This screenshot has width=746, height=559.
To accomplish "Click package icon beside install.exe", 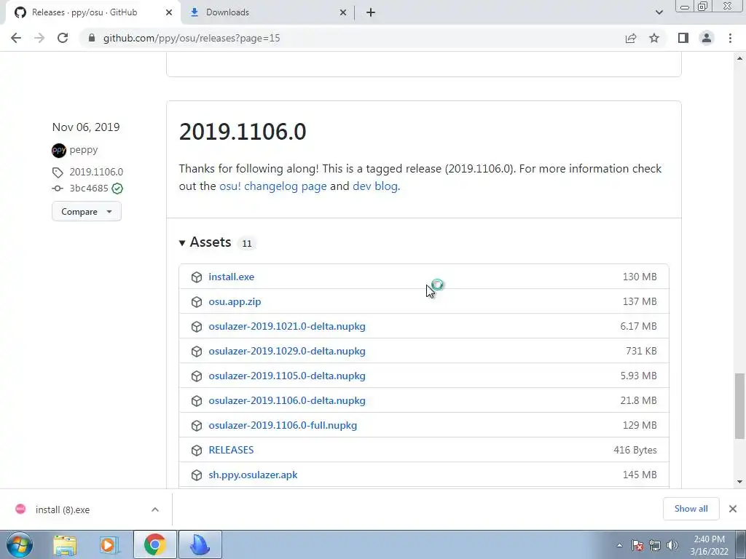I will (197, 277).
